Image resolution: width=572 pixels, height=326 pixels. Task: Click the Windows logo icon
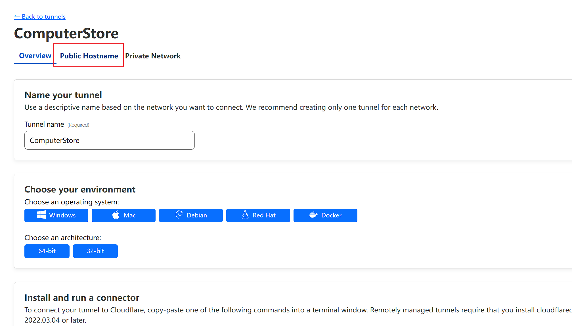(41, 215)
